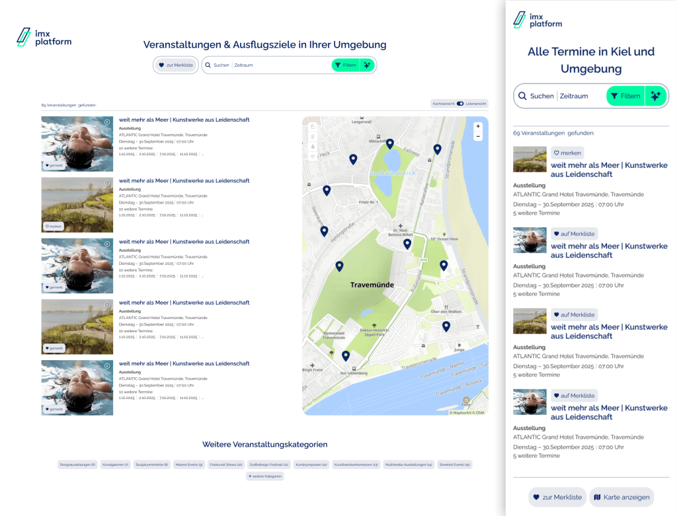Toggle 'gemerkt' heart on the first event image
This screenshot has width=677, height=516.
point(54,165)
